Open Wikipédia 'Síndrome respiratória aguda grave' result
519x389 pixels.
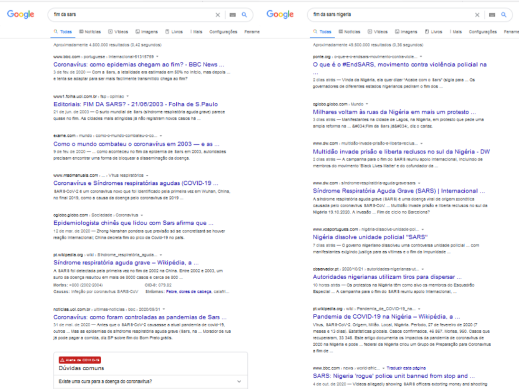[126, 262]
